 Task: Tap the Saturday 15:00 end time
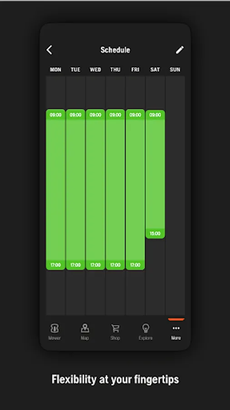[155, 234]
